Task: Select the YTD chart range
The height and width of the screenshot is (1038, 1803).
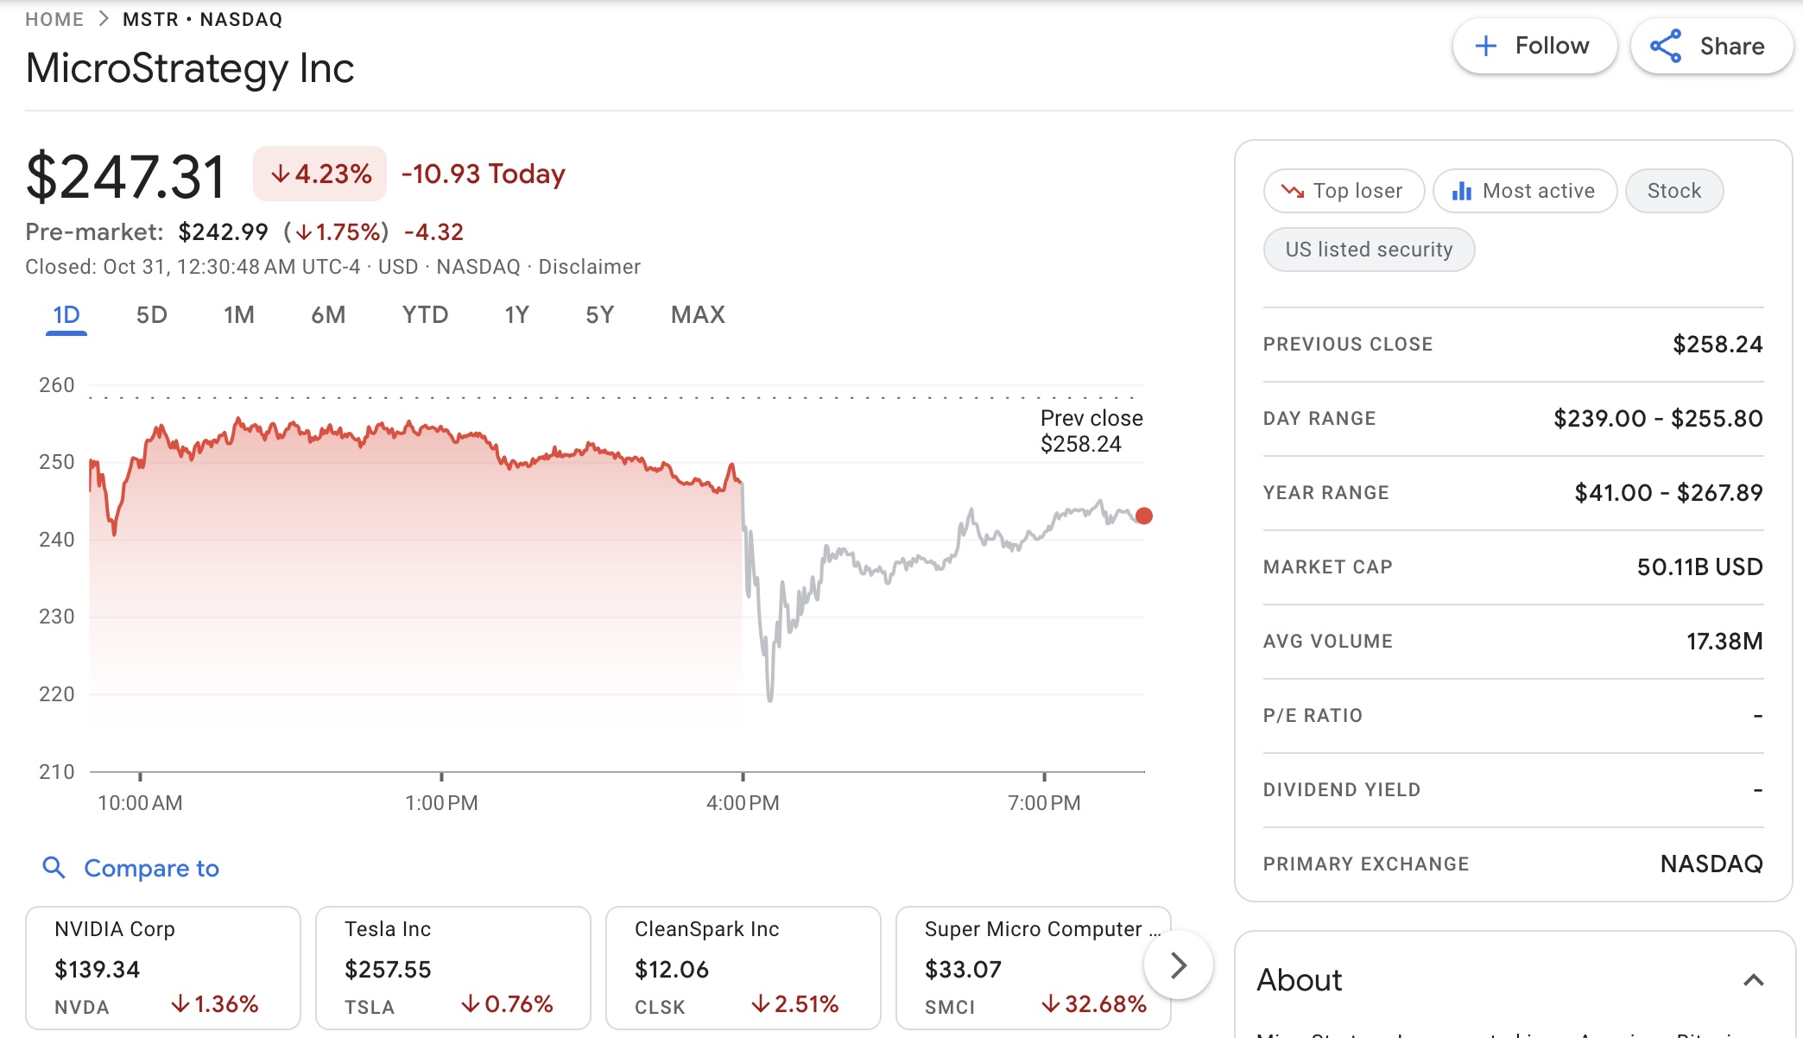Action: point(425,314)
